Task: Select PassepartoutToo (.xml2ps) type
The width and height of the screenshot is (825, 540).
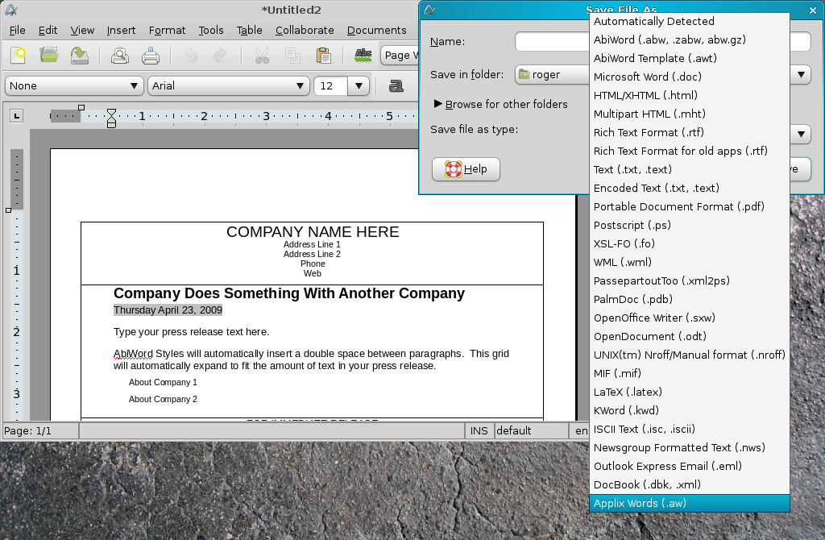Action: (x=690, y=280)
